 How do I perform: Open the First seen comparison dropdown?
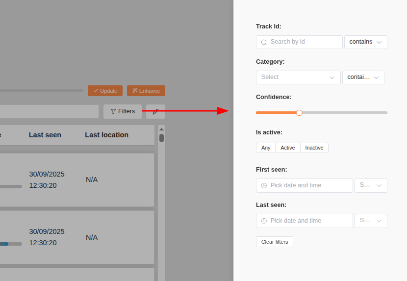tap(371, 185)
